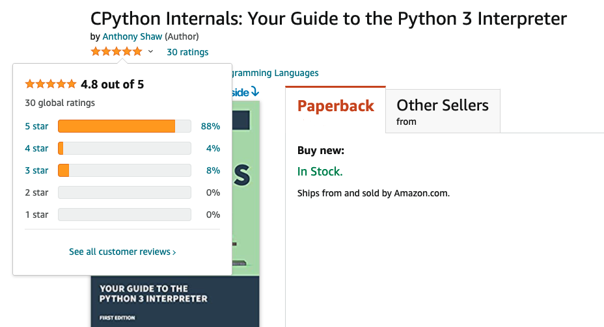Viewport: 604px width, 327px height.
Task: Open the 30 ratings link
Action: 187,52
